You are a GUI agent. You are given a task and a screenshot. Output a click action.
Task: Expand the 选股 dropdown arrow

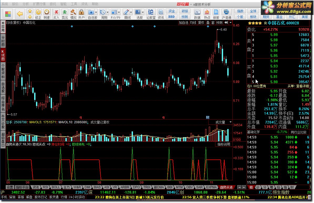pyautogui.click(x=143, y=12)
